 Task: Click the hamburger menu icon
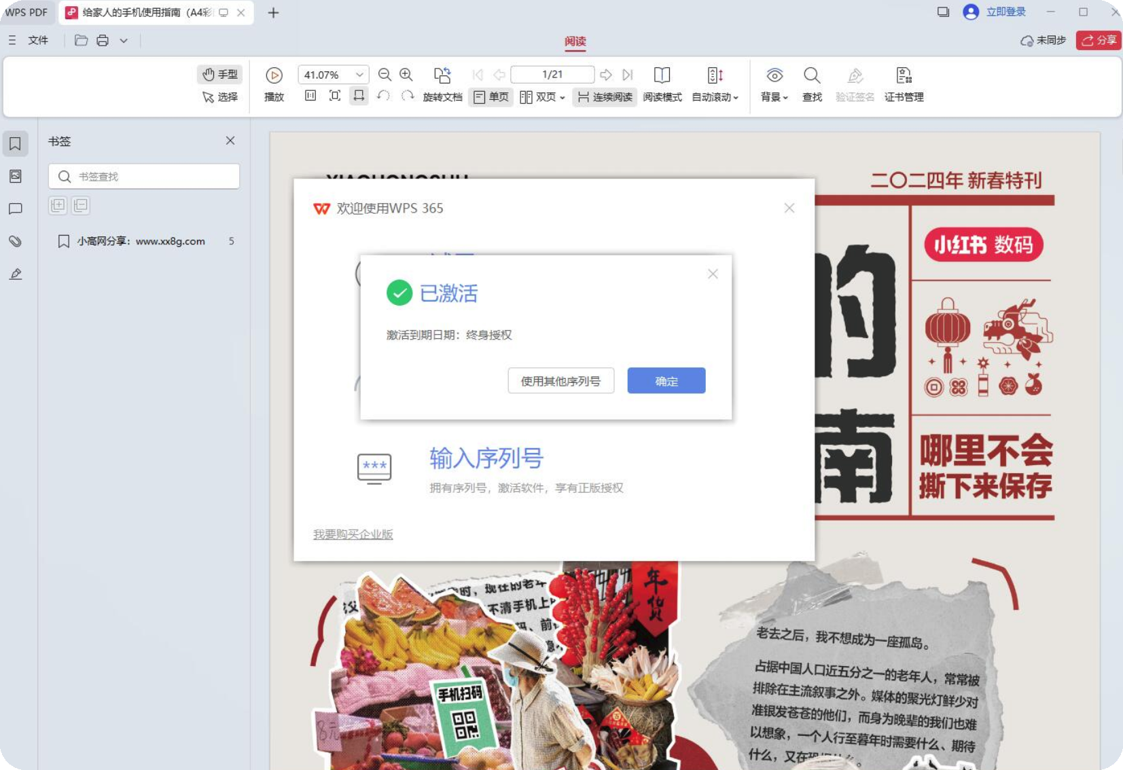click(x=12, y=40)
